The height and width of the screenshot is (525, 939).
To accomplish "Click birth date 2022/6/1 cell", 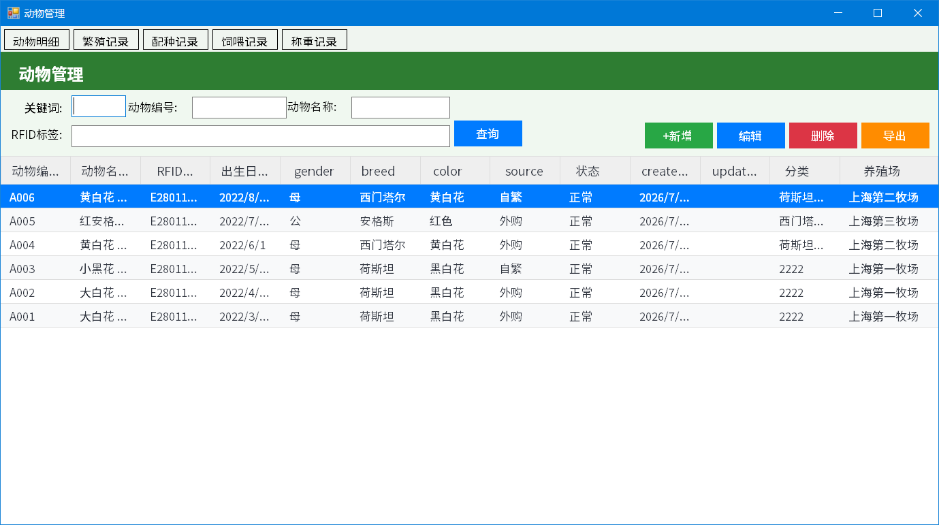I will (245, 244).
